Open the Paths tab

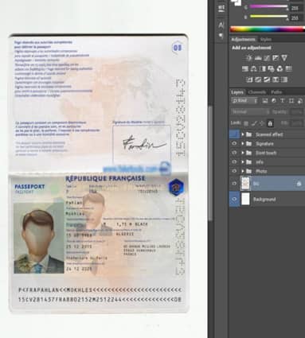(276, 92)
